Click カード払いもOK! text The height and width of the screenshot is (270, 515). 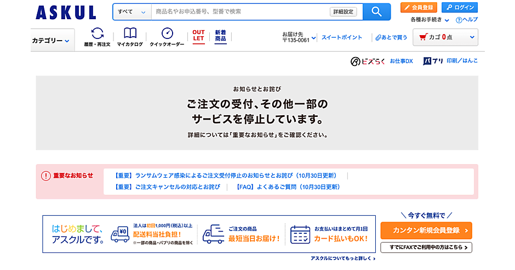[x=341, y=239]
